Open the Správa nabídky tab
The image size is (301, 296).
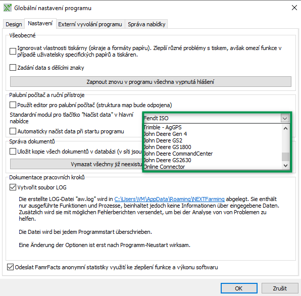[x=146, y=24]
